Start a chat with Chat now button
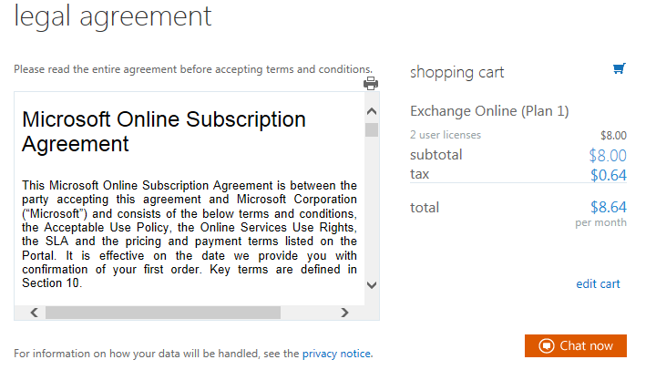656x370 pixels. tap(576, 345)
